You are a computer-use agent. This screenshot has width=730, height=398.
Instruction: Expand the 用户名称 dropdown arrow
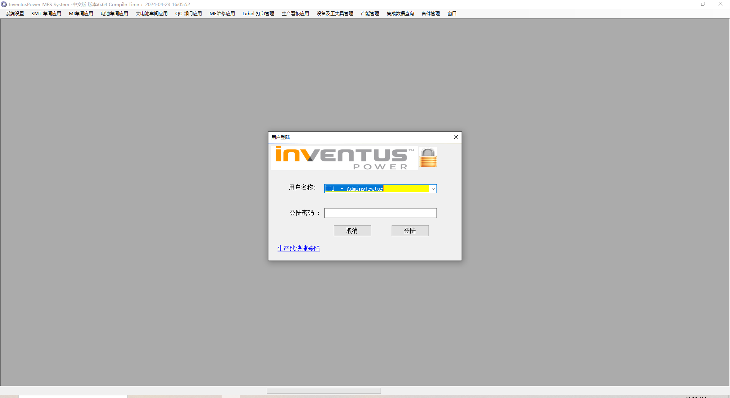click(433, 189)
